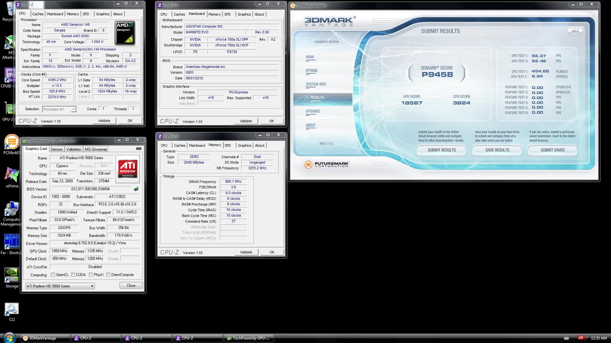Open the Far shortcut on desktop

pos(11,244)
